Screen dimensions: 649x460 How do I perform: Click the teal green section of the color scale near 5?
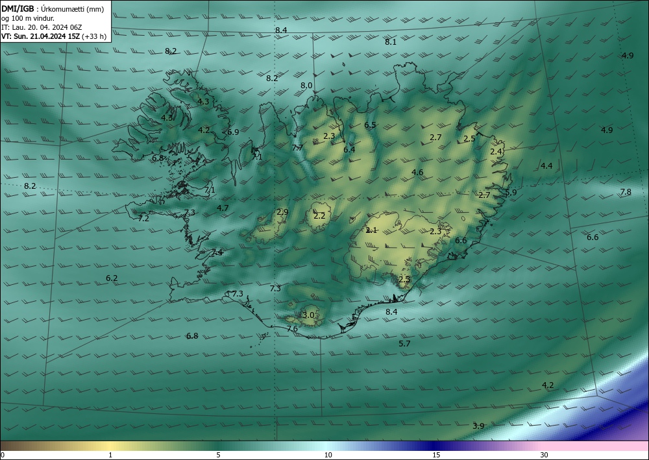pyautogui.click(x=218, y=446)
